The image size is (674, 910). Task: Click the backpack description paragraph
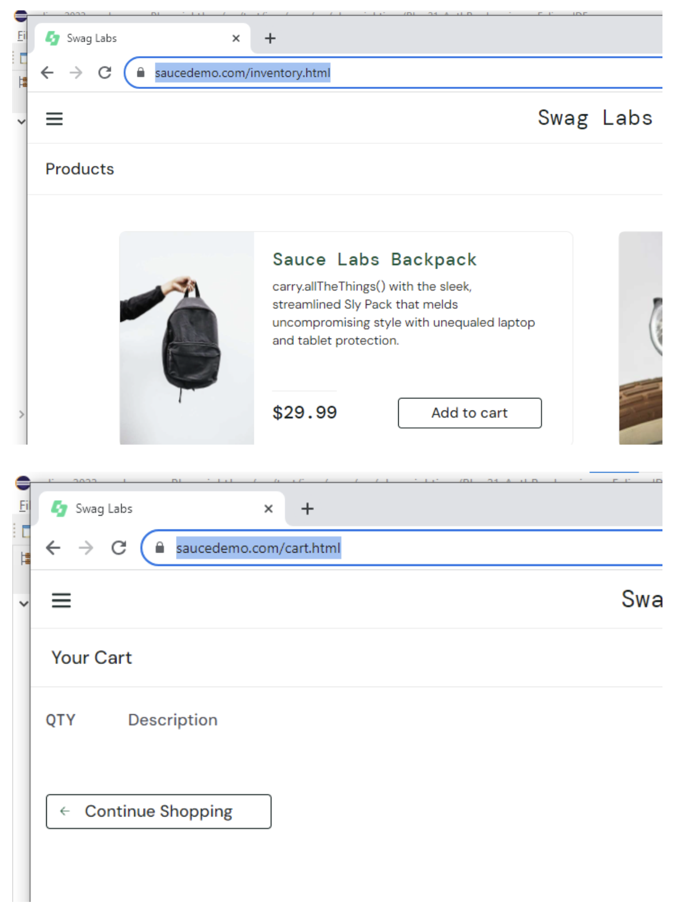pyautogui.click(x=403, y=314)
